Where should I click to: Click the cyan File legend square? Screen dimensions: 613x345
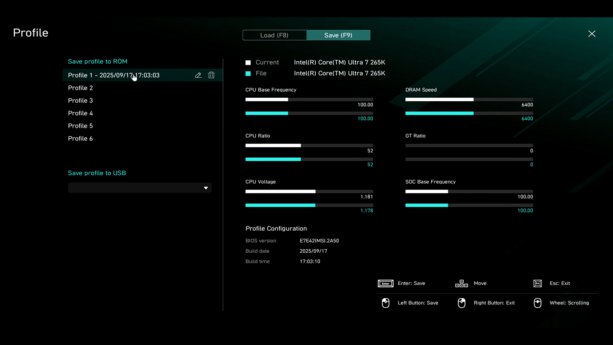[x=248, y=73]
